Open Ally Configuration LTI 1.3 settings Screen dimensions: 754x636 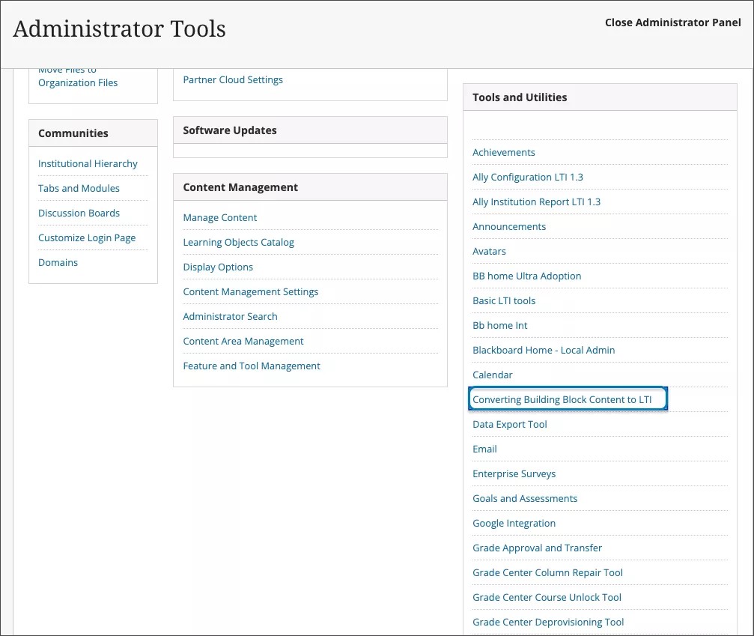click(x=527, y=177)
